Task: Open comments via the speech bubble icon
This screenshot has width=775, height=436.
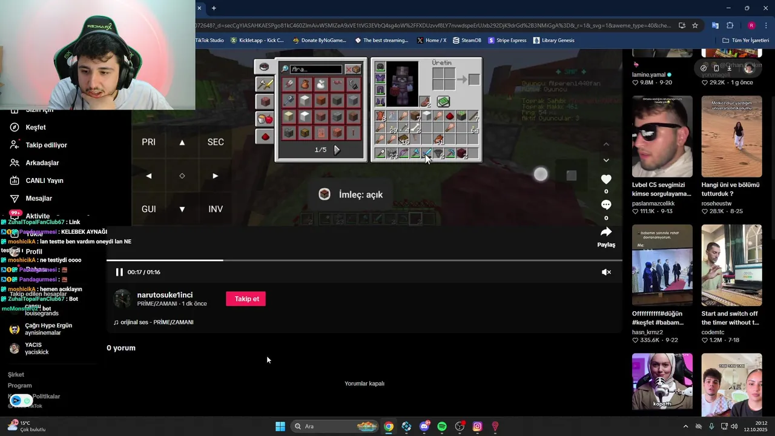Action: click(606, 205)
